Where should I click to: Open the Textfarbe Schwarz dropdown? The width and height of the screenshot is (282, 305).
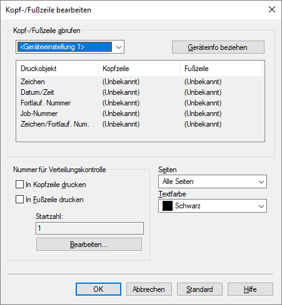point(213,206)
